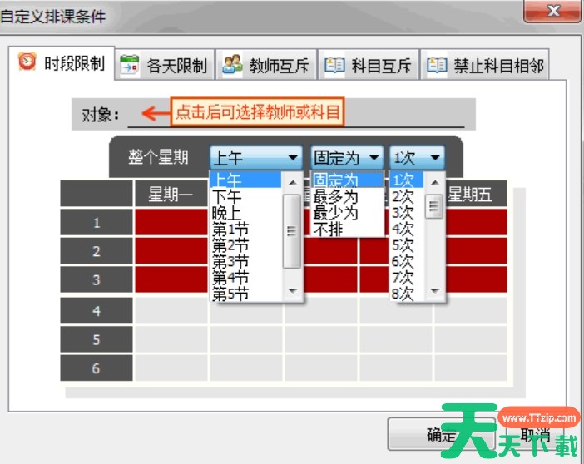
Task: Click the calendar icon on 各天限制
Action: point(130,65)
